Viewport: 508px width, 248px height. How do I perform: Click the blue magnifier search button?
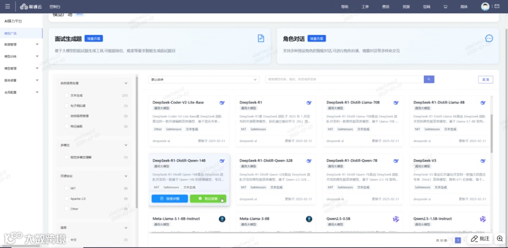point(429,79)
